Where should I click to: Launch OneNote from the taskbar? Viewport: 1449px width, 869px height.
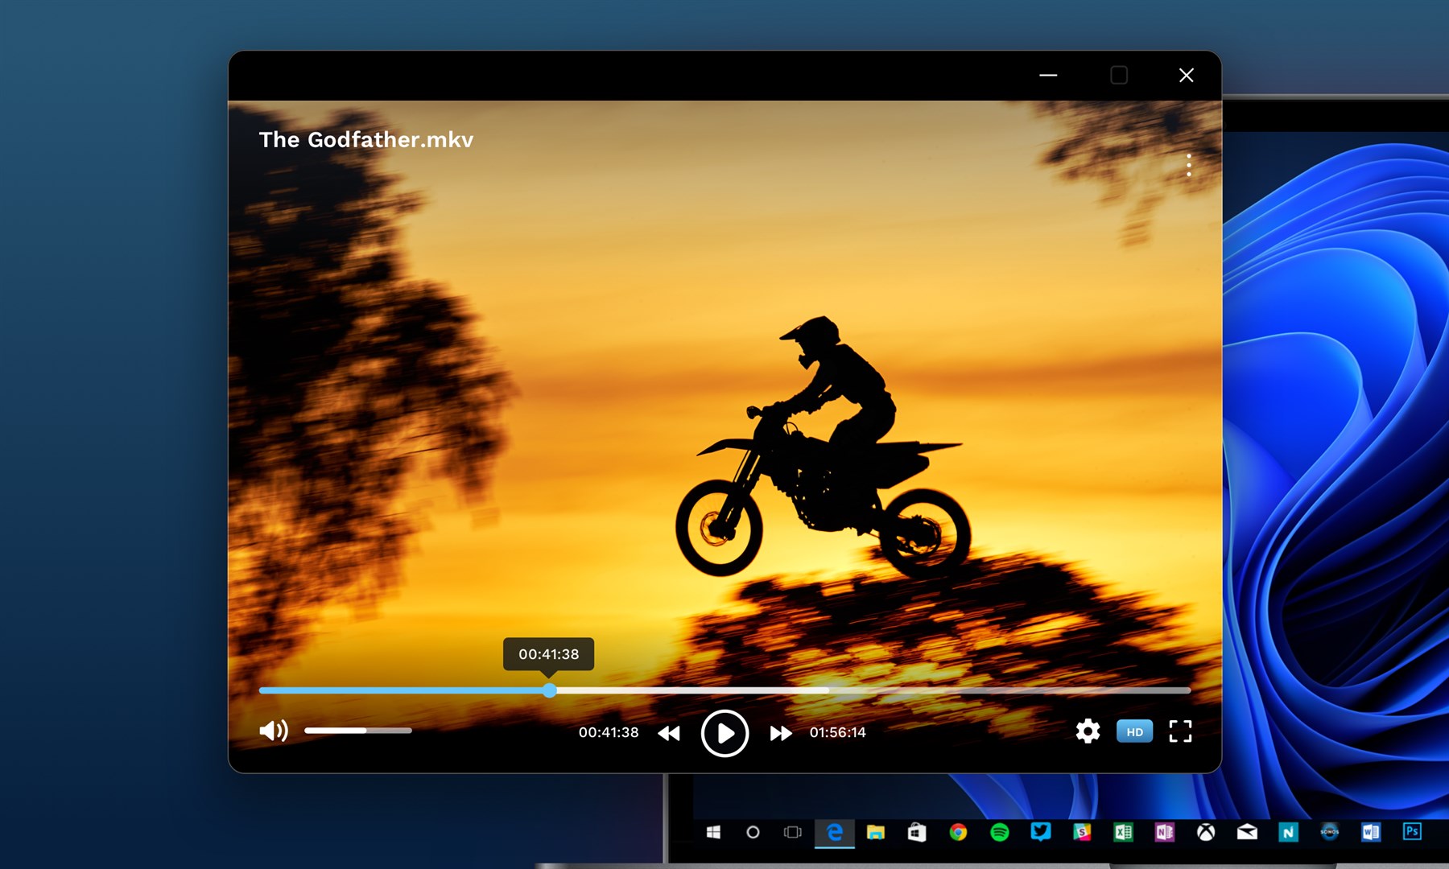[x=1164, y=832]
